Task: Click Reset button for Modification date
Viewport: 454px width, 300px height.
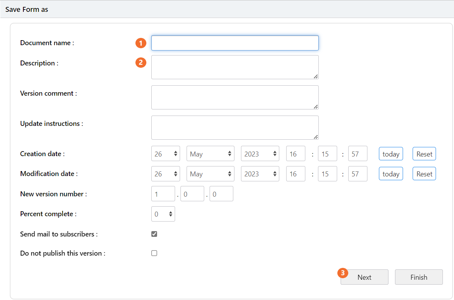Action: [424, 173]
